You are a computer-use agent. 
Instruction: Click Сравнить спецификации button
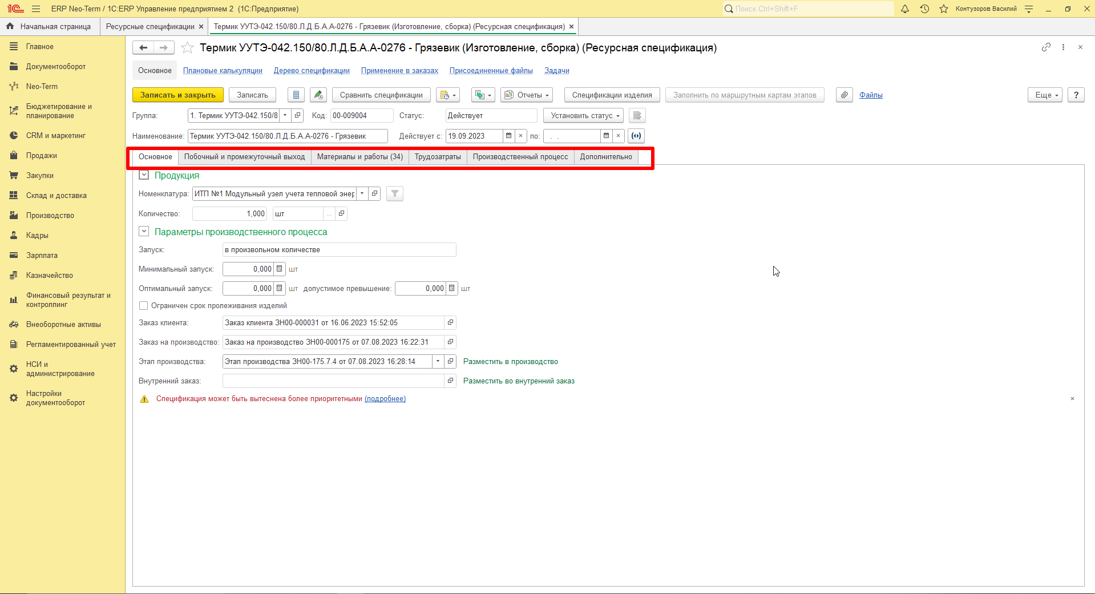[381, 95]
